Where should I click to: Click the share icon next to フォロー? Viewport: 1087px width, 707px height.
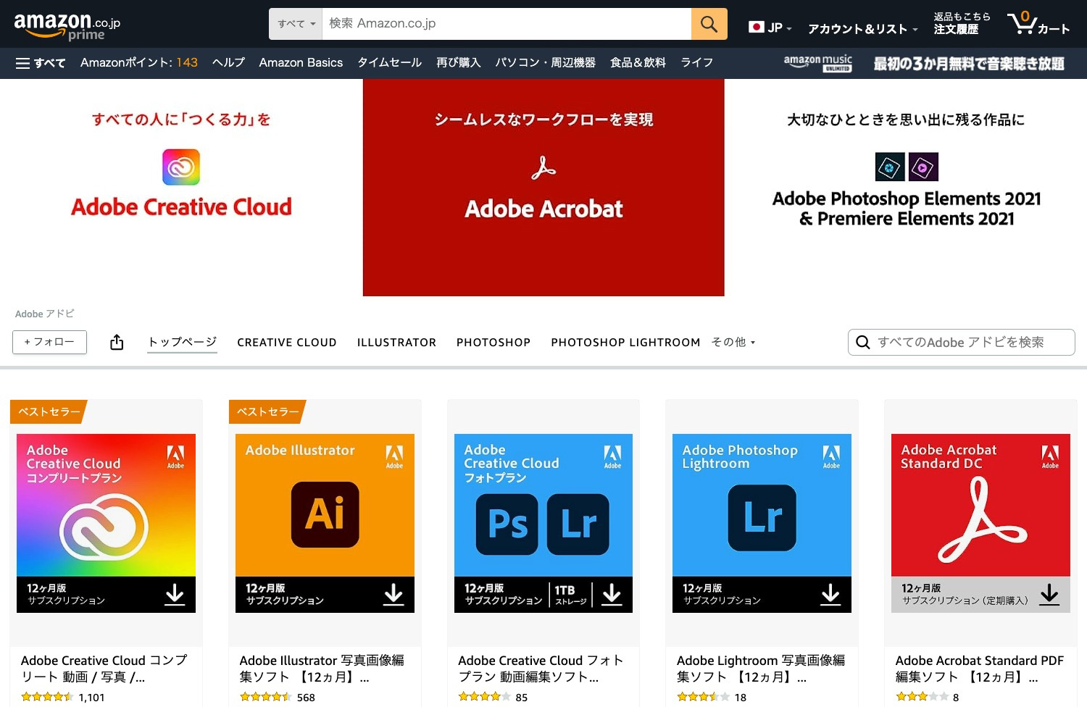[117, 342]
